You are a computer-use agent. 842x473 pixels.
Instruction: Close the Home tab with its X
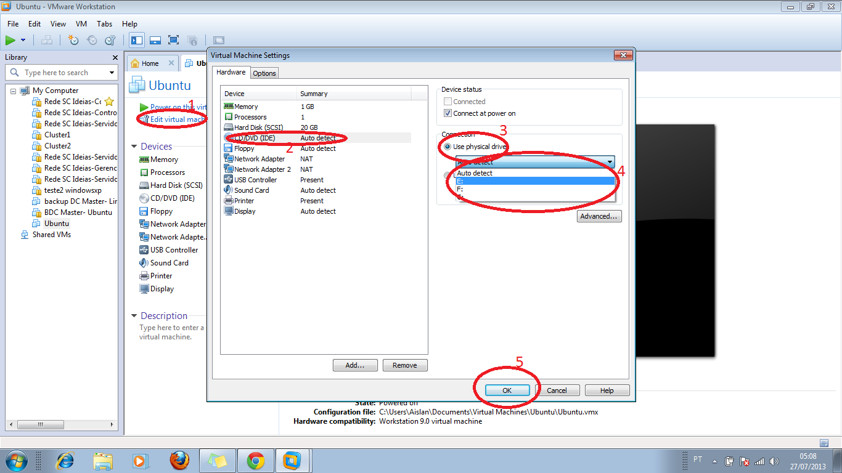click(171, 63)
